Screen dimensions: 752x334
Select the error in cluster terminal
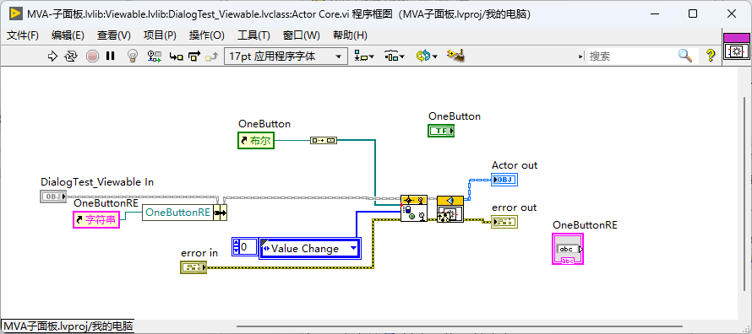coord(193,267)
